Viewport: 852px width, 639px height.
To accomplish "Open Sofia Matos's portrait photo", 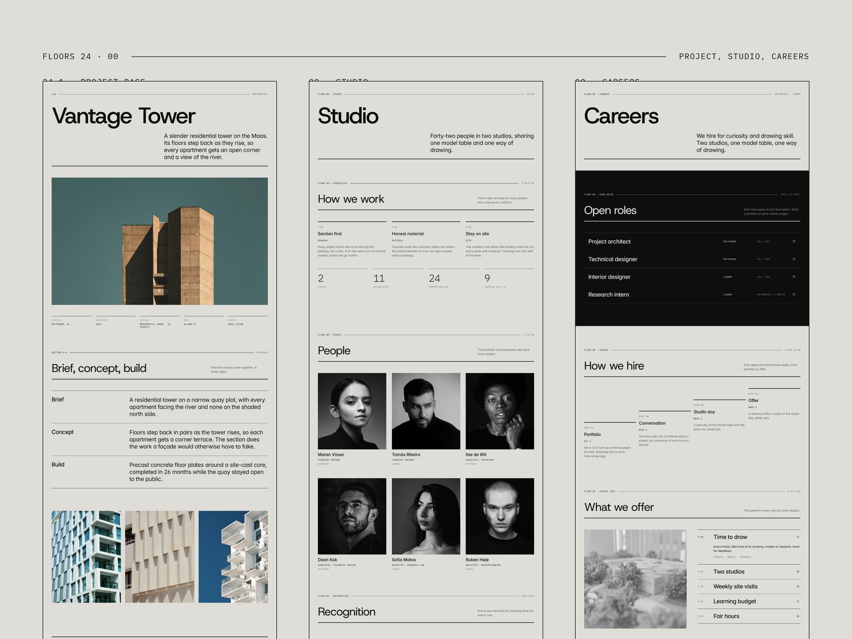I will click(x=426, y=516).
